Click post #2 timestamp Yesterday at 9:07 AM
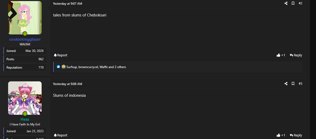316x139 pixels. coord(68,4)
